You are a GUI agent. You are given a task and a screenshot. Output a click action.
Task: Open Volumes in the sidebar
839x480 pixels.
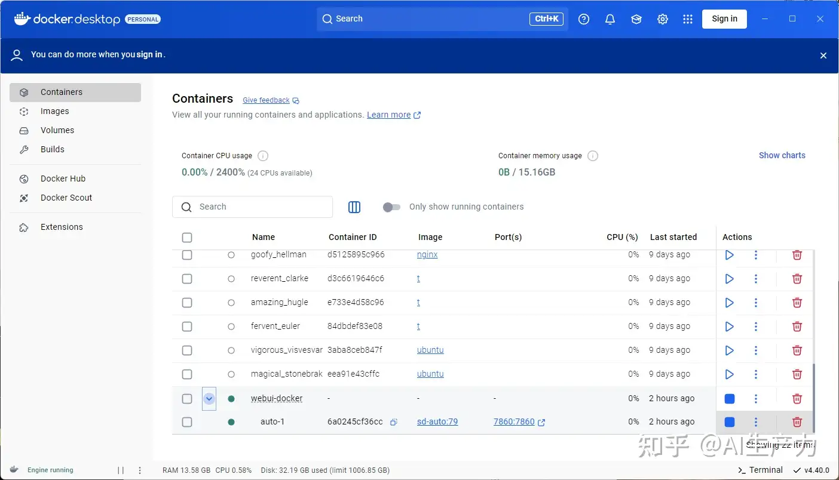click(57, 130)
